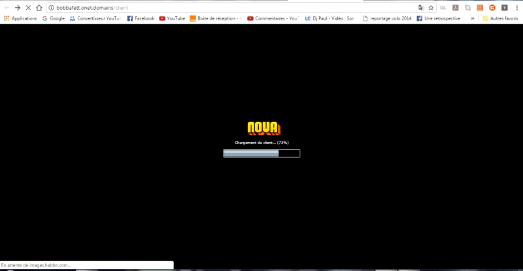
Task: View site information icon in address bar
Action: (x=52, y=8)
